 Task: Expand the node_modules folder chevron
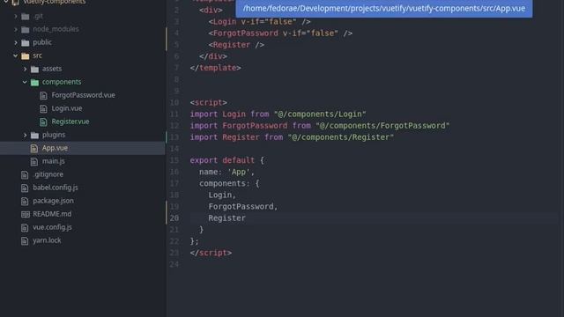(16, 29)
